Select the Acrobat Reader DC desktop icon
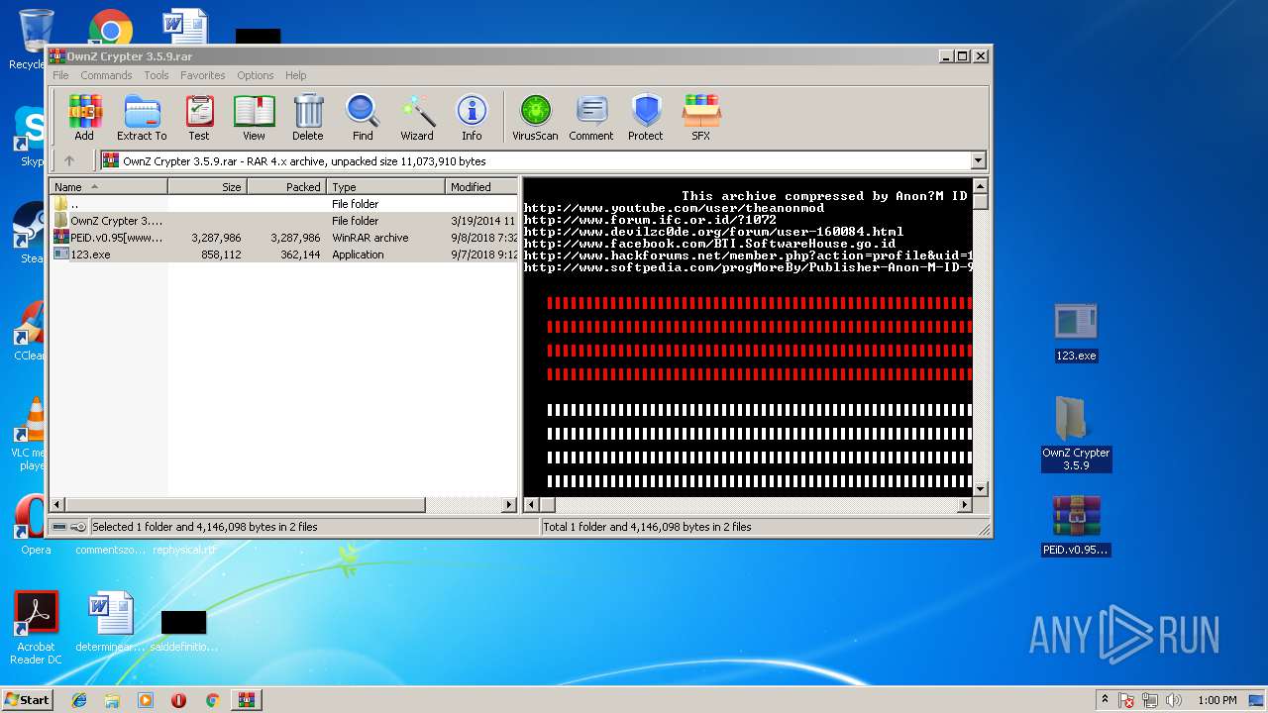 (x=36, y=628)
